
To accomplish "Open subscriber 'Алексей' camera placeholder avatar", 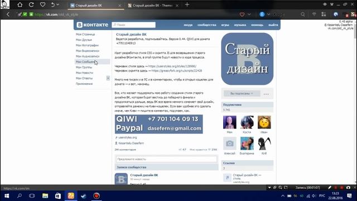I will click(x=229, y=143).
